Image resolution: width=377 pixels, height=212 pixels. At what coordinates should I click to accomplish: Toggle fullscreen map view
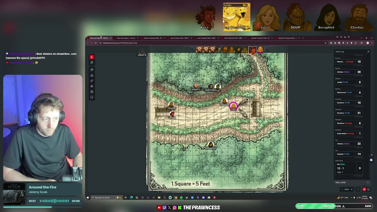[358, 189]
